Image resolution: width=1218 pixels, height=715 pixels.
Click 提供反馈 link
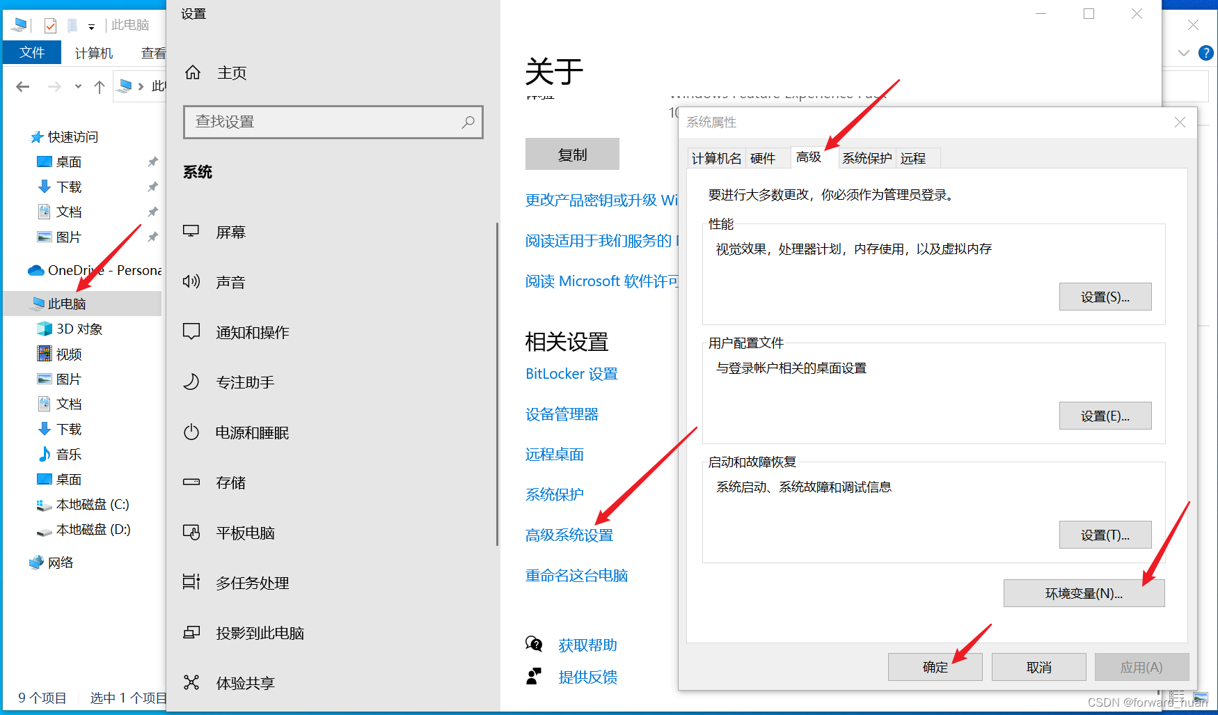pos(587,677)
